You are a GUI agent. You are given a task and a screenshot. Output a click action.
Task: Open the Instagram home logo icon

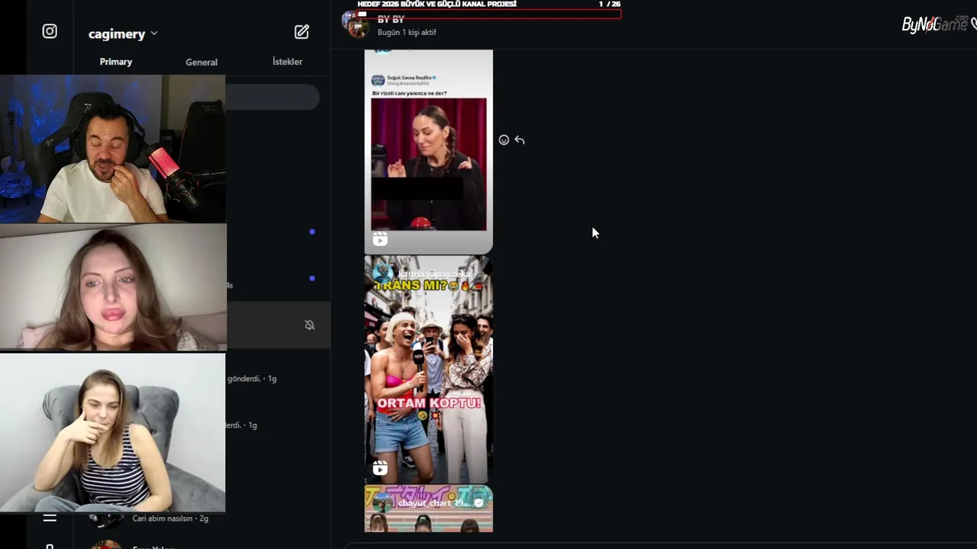point(50,31)
